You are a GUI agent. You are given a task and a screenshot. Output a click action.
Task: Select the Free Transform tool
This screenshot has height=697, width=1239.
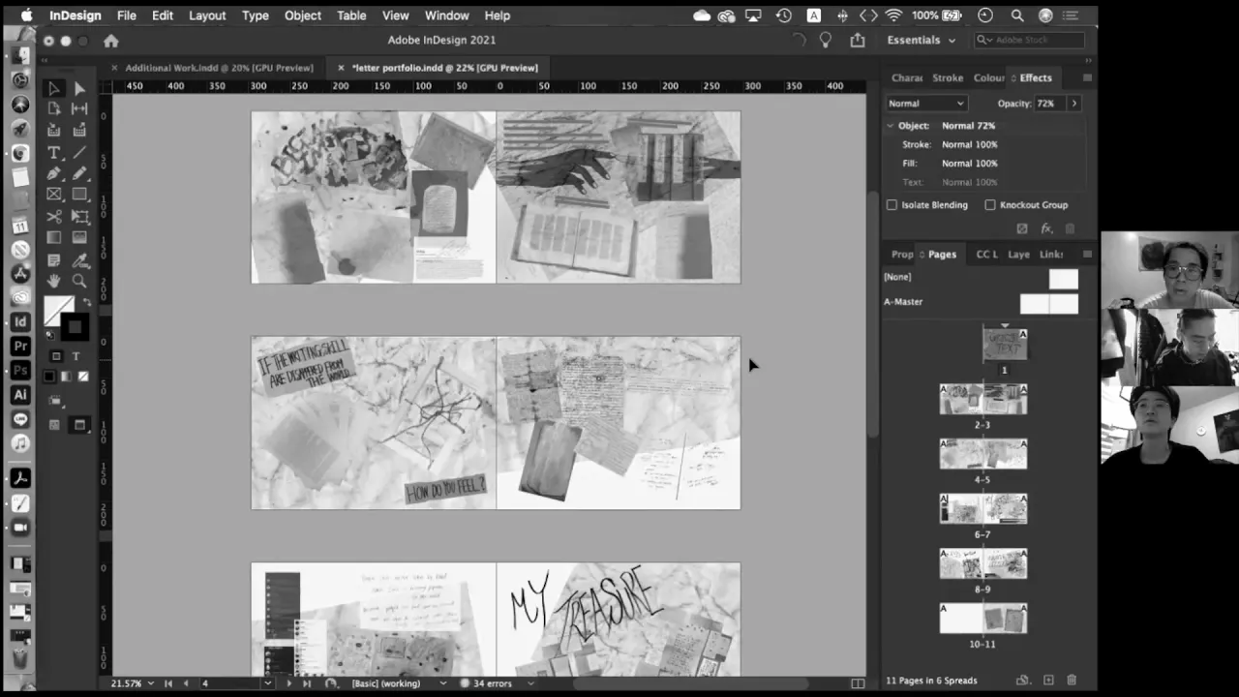pyautogui.click(x=79, y=217)
